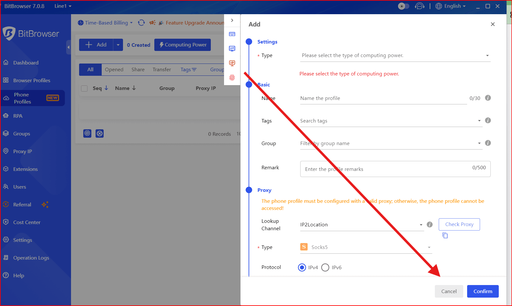This screenshot has width=512, height=306.
Task: Switch to the Opened tab
Action: pyautogui.click(x=114, y=70)
